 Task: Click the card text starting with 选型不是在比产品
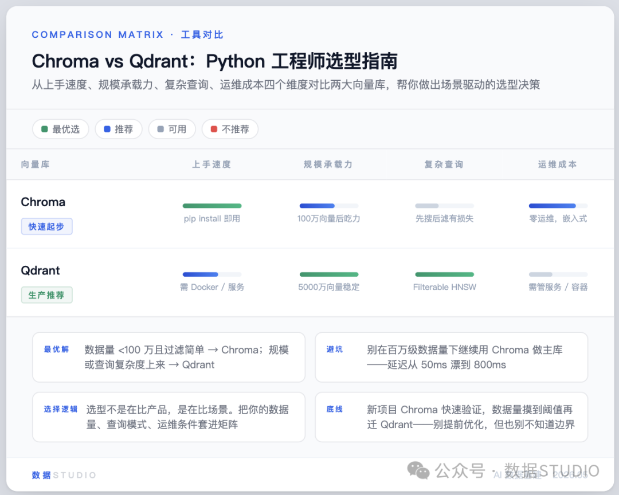tap(187, 417)
